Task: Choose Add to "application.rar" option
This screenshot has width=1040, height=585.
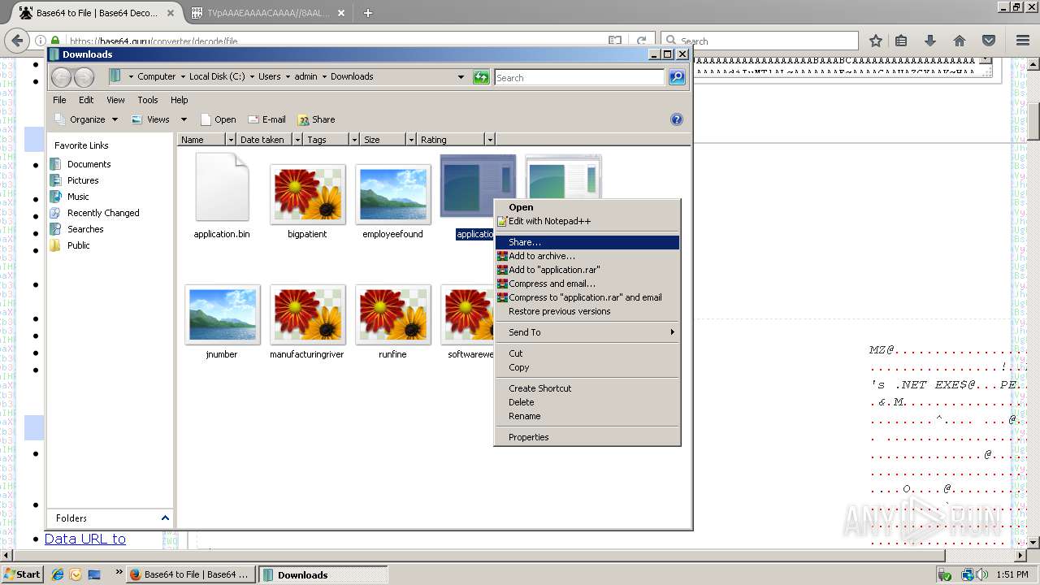Action: coord(587,270)
